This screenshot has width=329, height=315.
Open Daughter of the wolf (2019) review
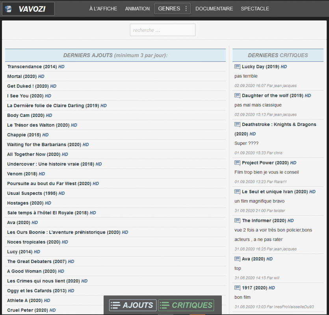[x=276, y=96]
